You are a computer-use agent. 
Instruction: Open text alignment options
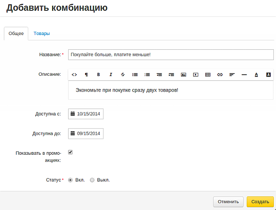coord(232,75)
